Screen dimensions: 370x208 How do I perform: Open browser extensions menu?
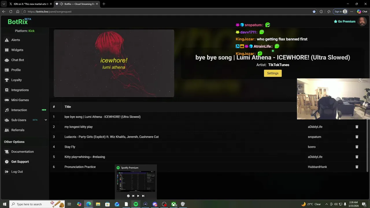(321, 12)
